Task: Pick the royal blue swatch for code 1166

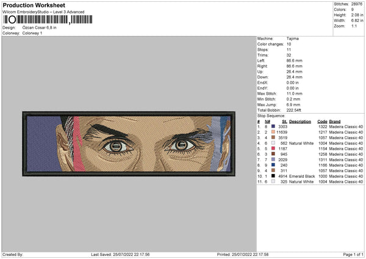Action: pyautogui.click(x=273, y=165)
